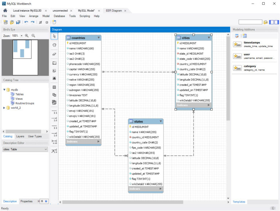Open the Database menu
The image size is (280, 211).
tap(59, 16)
